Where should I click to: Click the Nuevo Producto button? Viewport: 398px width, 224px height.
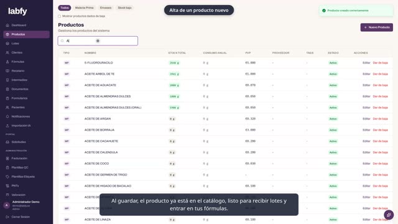(x=377, y=27)
